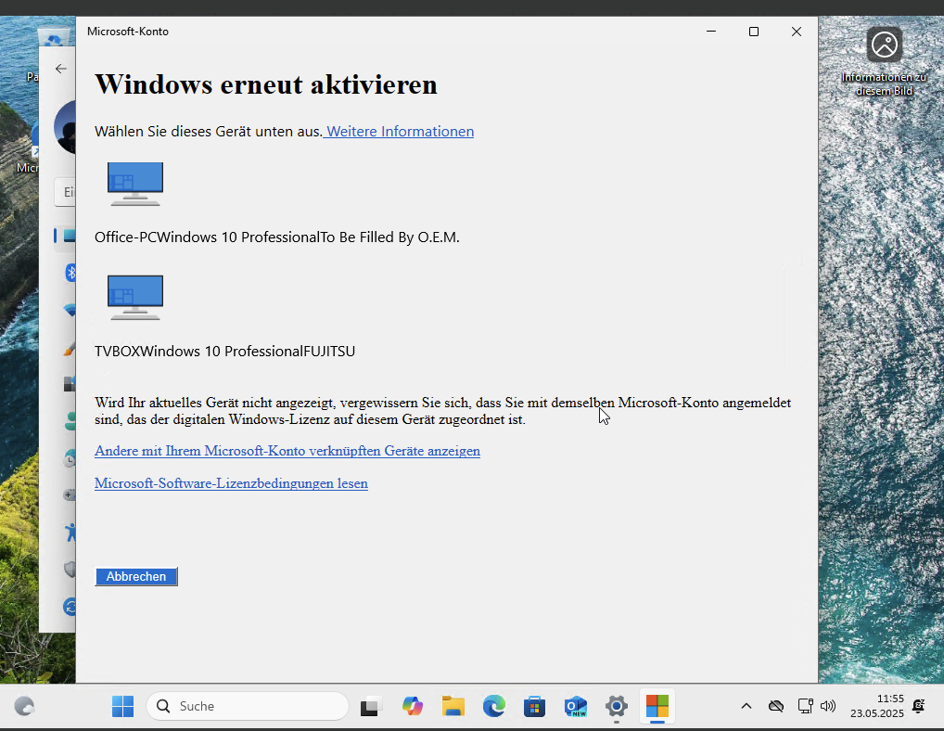This screenshot has width=944, height=731.
Task: Open Windows Update icon in Settings sidebar
Action: point(70,607)
